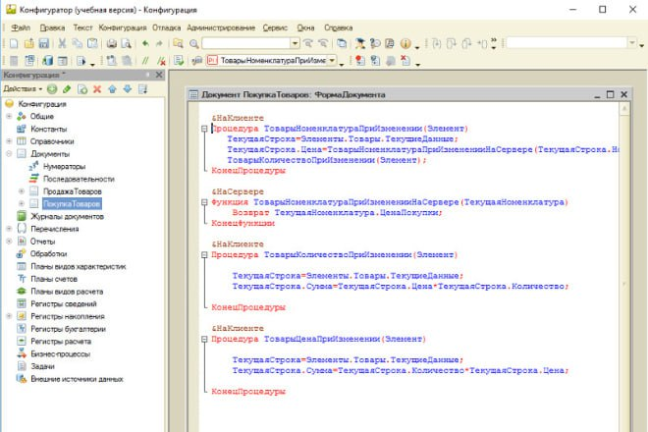Click the green Add button in Конфигурация panel
This screenshot has width=648, height=432.
[x=52, y=89]
